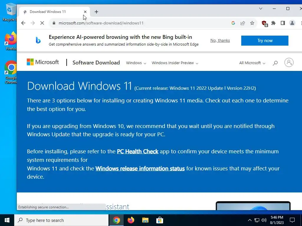Open the Software Download link
Screen dimensions: 302x226
coord(96,63)
